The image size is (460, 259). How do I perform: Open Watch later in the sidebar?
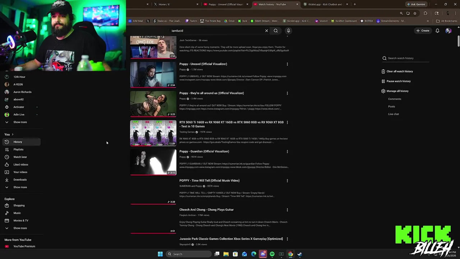pyautogui.click(x=21, y=157)
